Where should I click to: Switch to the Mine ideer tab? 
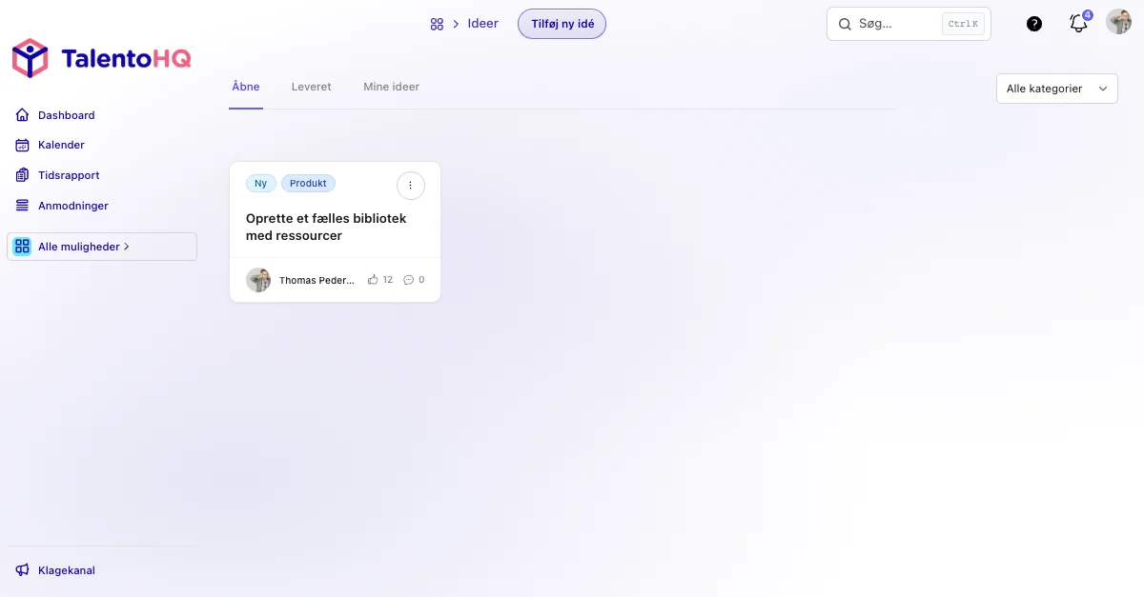[x=391, y=87]
